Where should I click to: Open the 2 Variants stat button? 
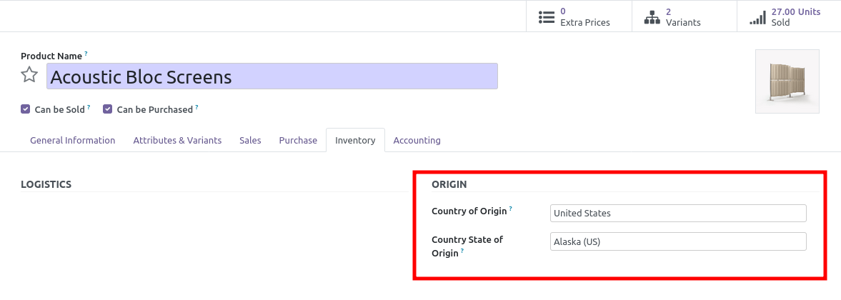[x=682, y=17]
